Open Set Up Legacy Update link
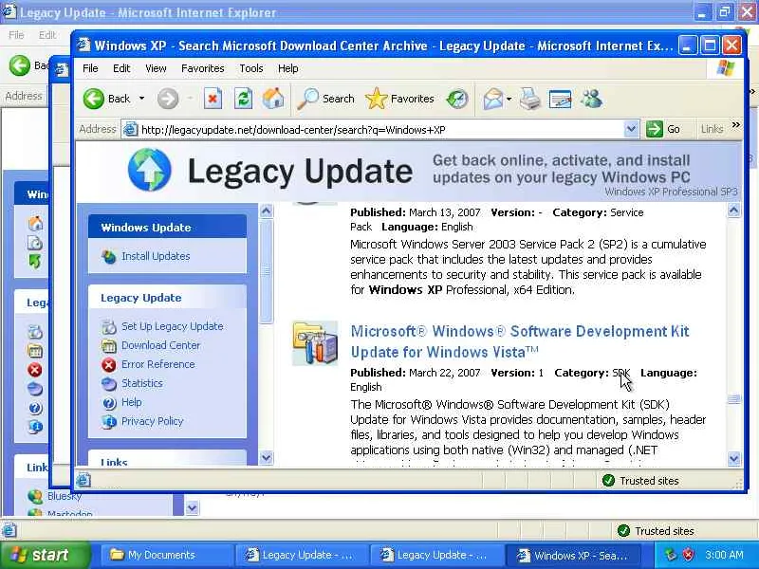Viewport: 759px width, 569px height. click(x=173, y=326)
